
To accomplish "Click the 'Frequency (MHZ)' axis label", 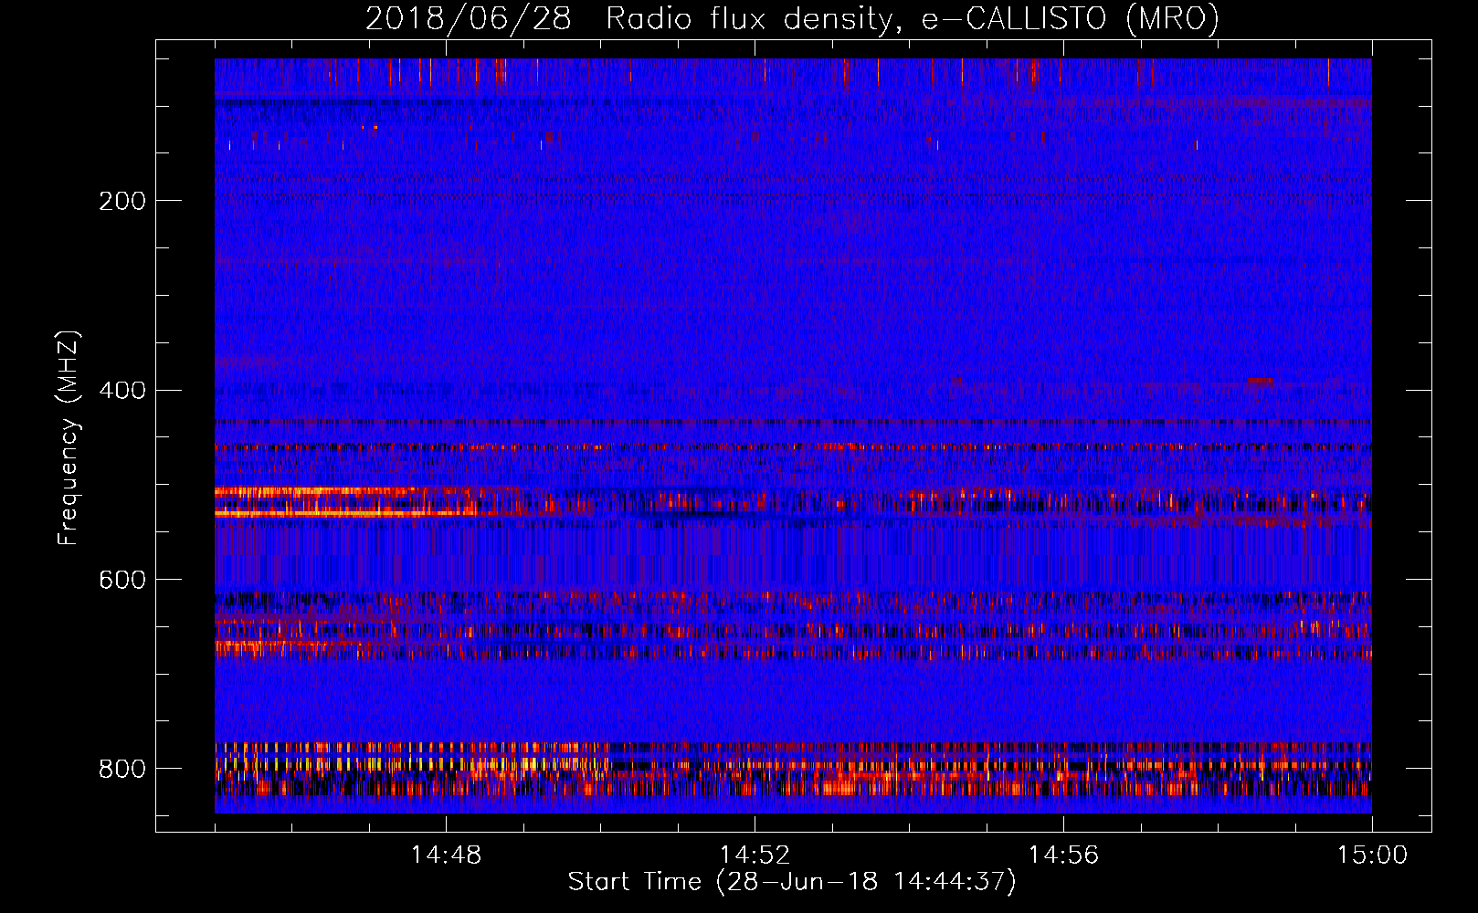I will pos(69,436).
